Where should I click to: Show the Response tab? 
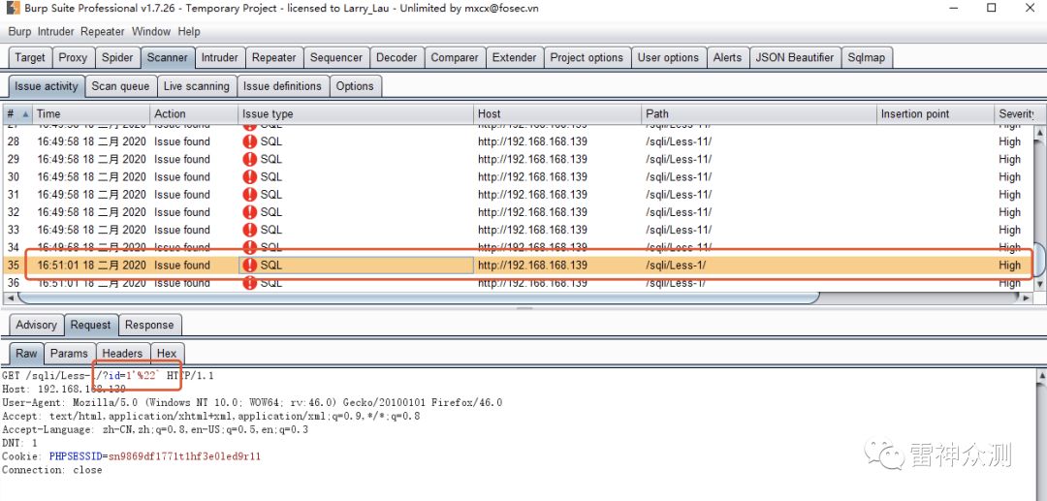click(149, 325)
